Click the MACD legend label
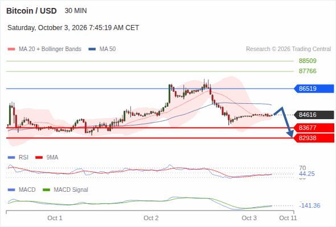This screenshot has width=336, height=227. pyautogui.click(x=27, y=190)
